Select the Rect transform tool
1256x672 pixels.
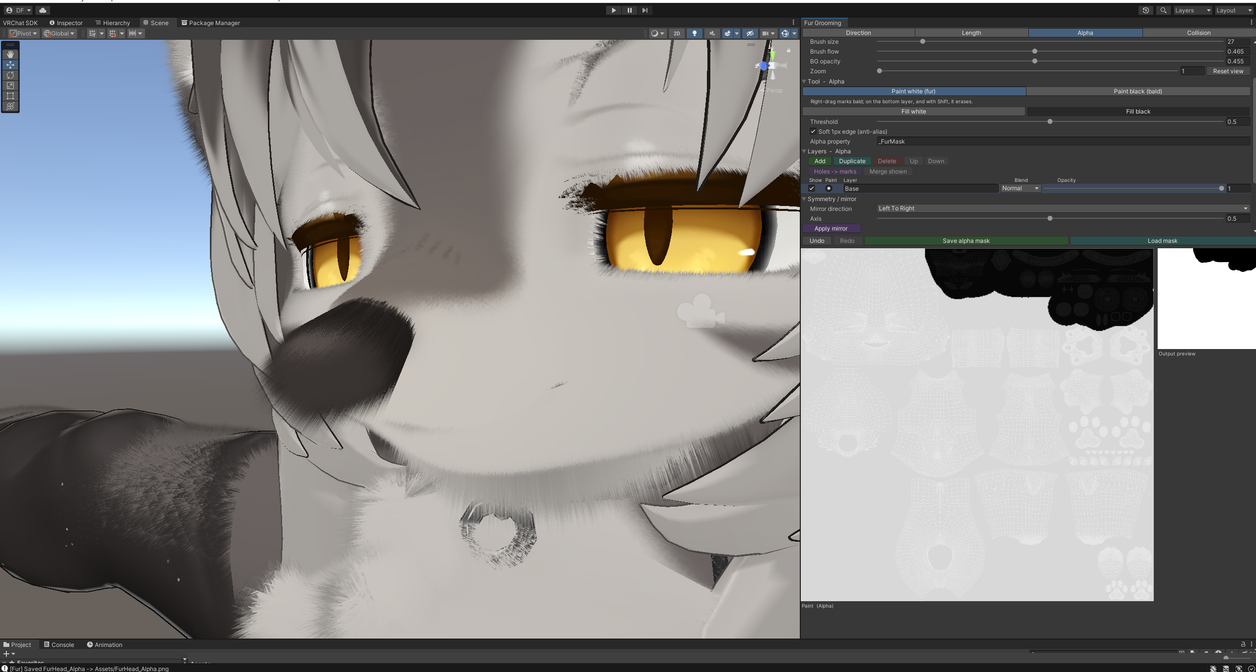pos(10,96)
